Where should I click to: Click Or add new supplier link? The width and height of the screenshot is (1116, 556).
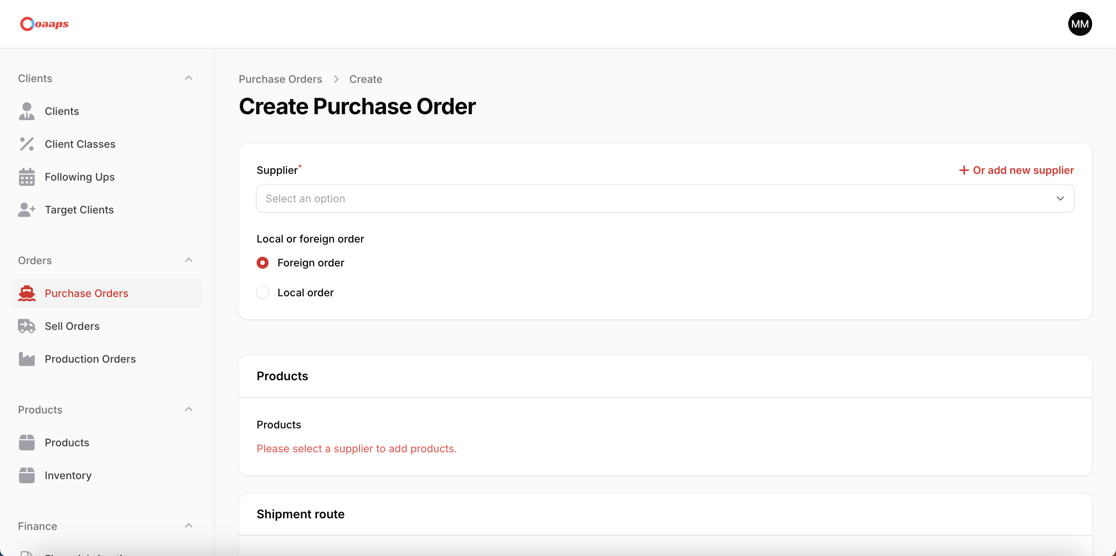tap(1016, 170)
